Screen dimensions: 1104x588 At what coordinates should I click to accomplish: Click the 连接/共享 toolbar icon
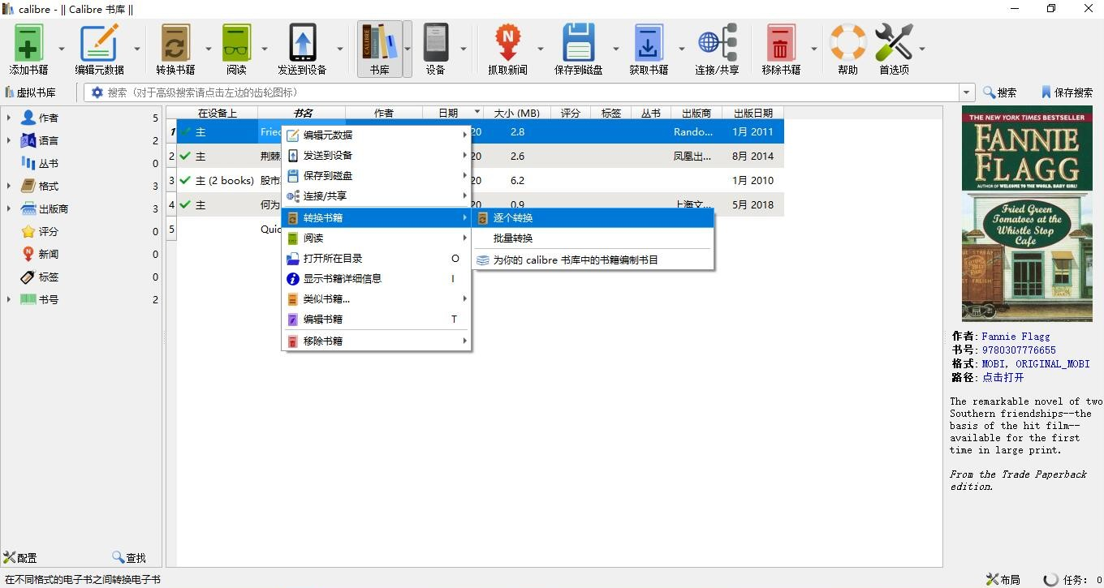[717, 49]
